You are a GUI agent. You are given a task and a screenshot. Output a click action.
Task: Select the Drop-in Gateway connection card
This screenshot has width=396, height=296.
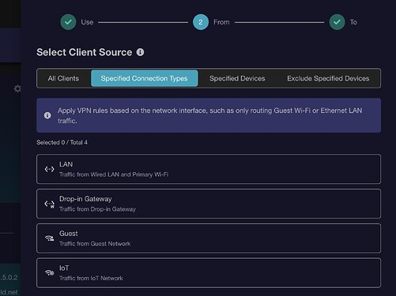(x=209, y=204)
